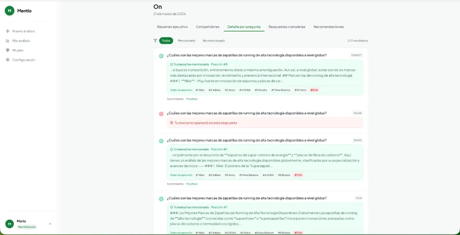Click 'Tu marca fue mencionada' in the Gemini card
Screen dimensions: 460x235
(191, 149)
